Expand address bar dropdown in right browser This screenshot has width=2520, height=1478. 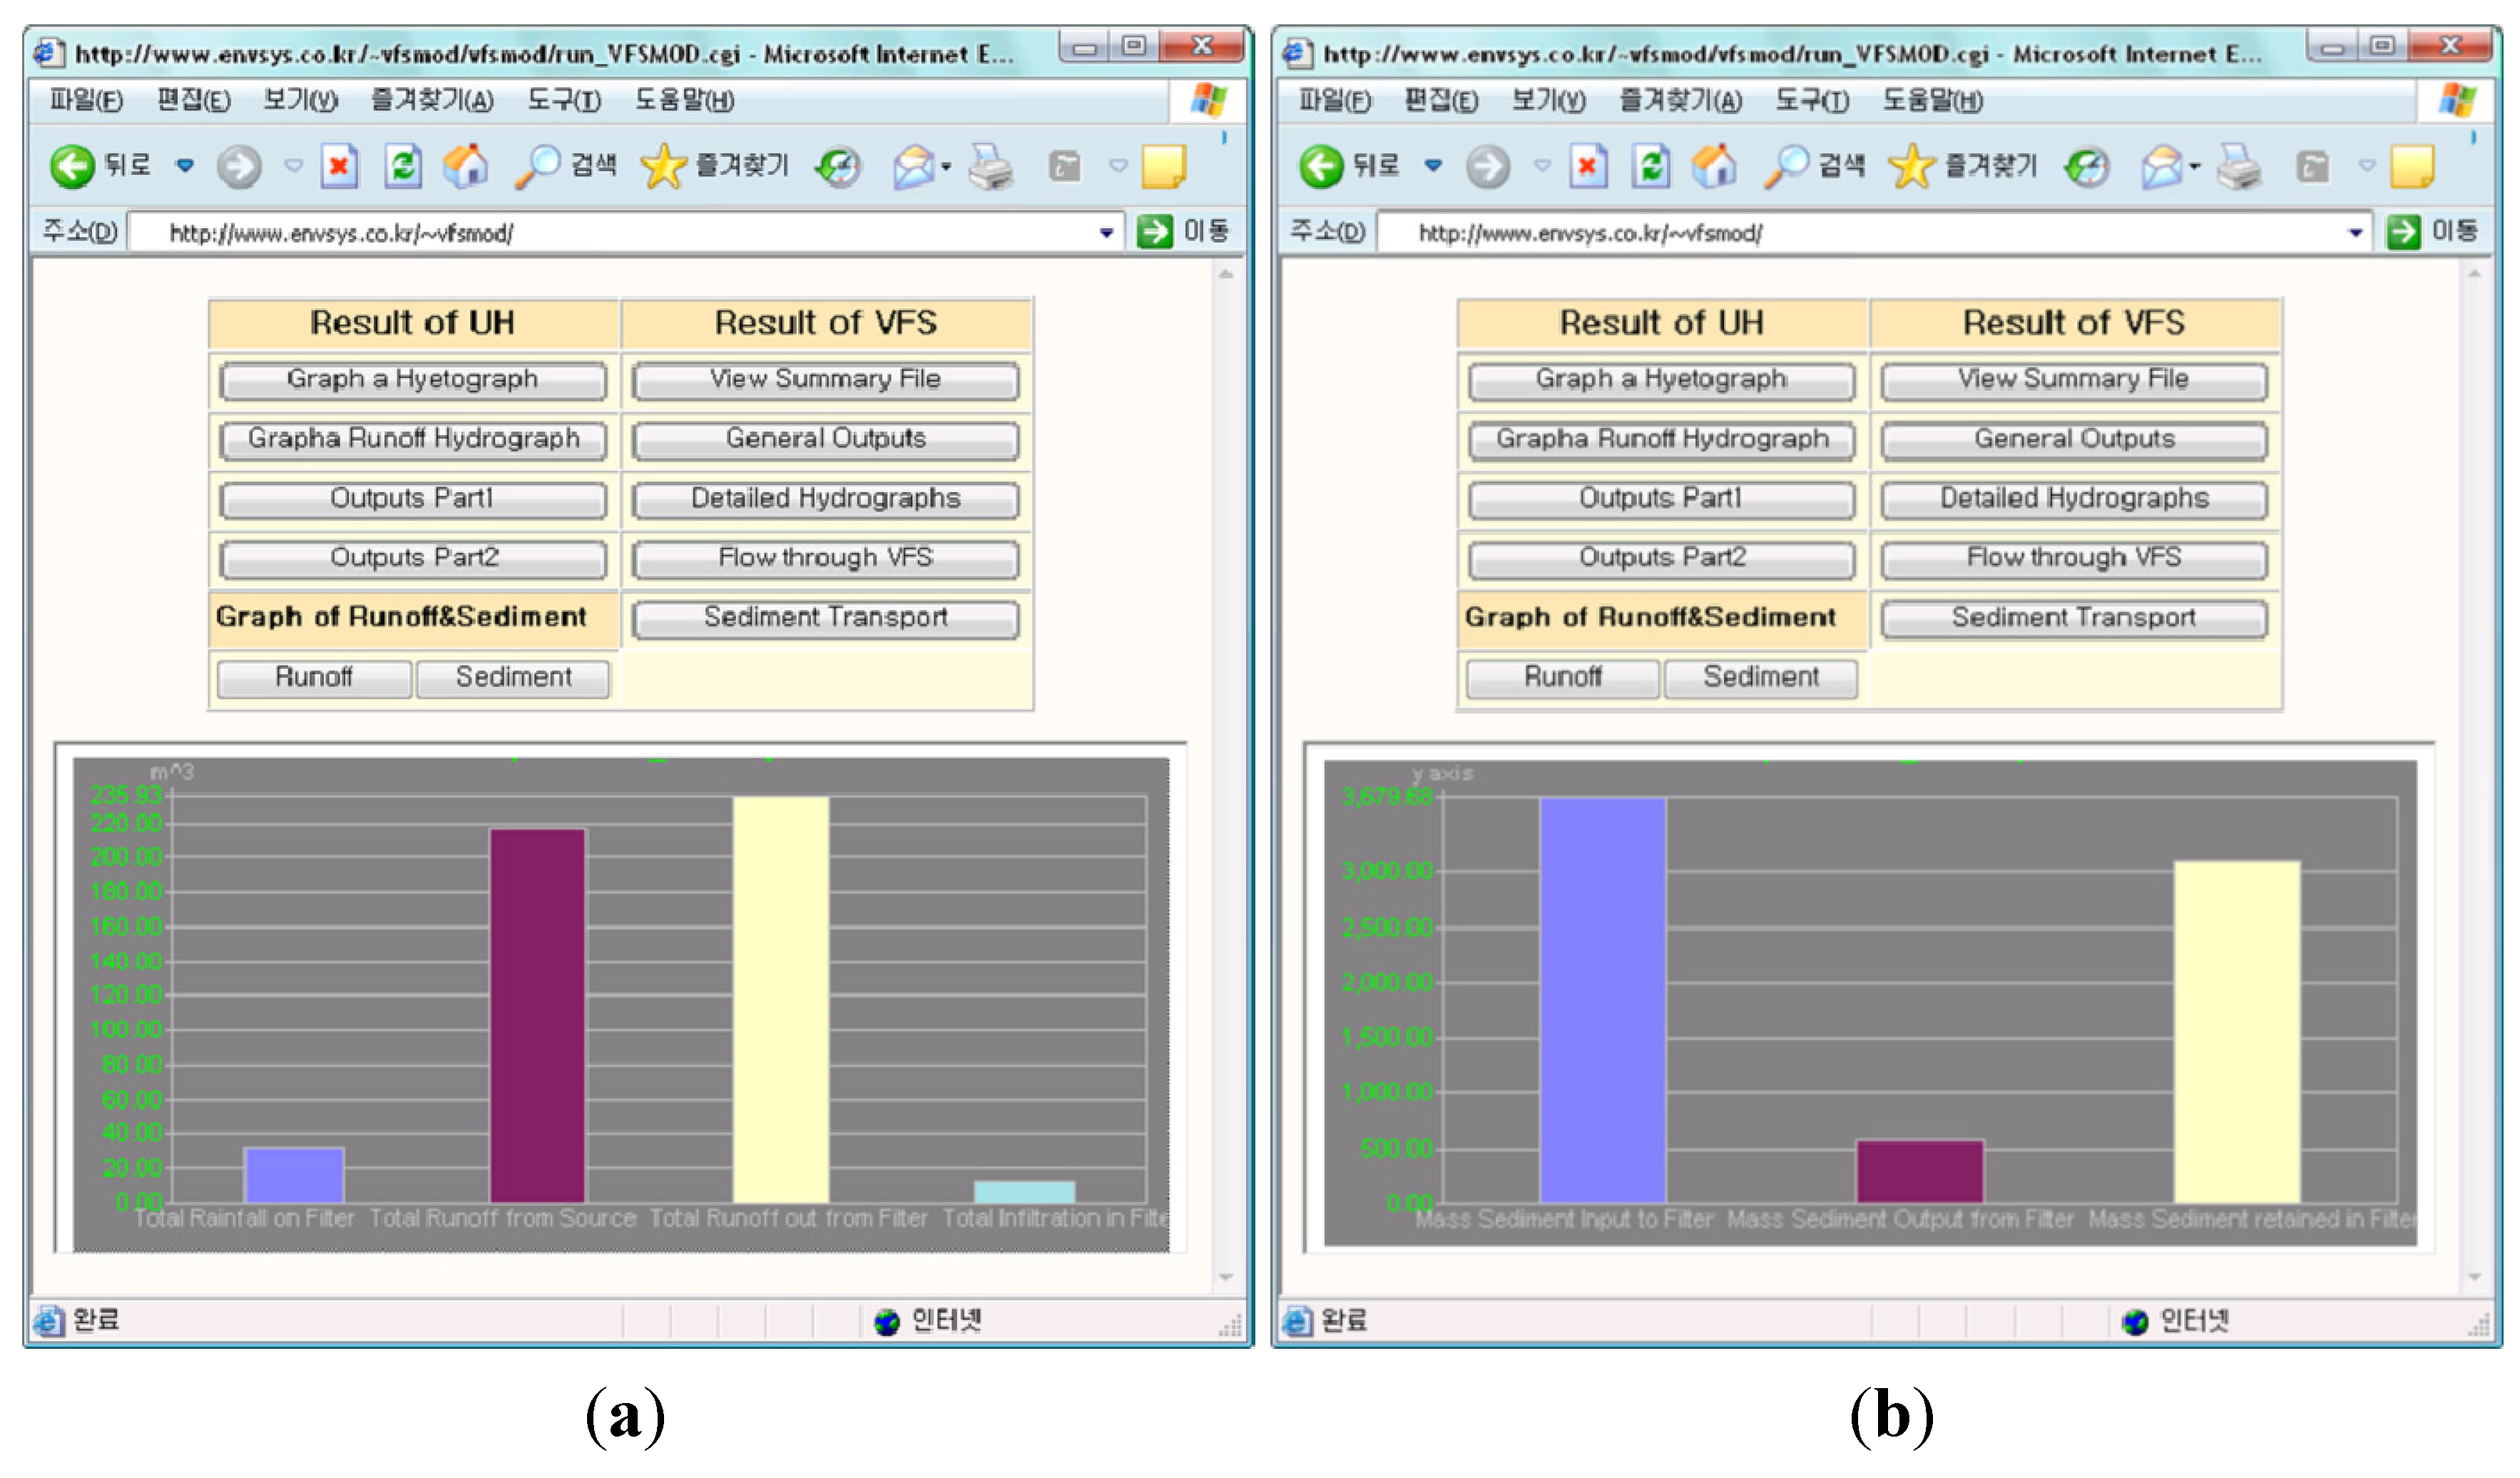[2355, 233]
